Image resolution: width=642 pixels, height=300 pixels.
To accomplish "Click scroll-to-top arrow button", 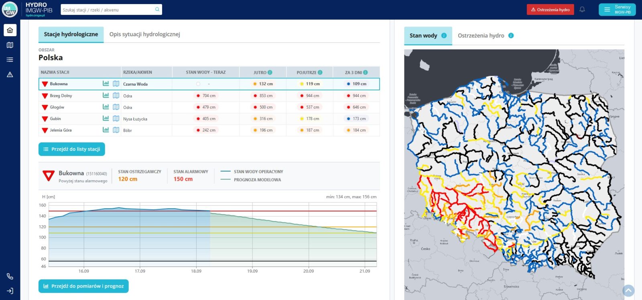I will (628, 290).
